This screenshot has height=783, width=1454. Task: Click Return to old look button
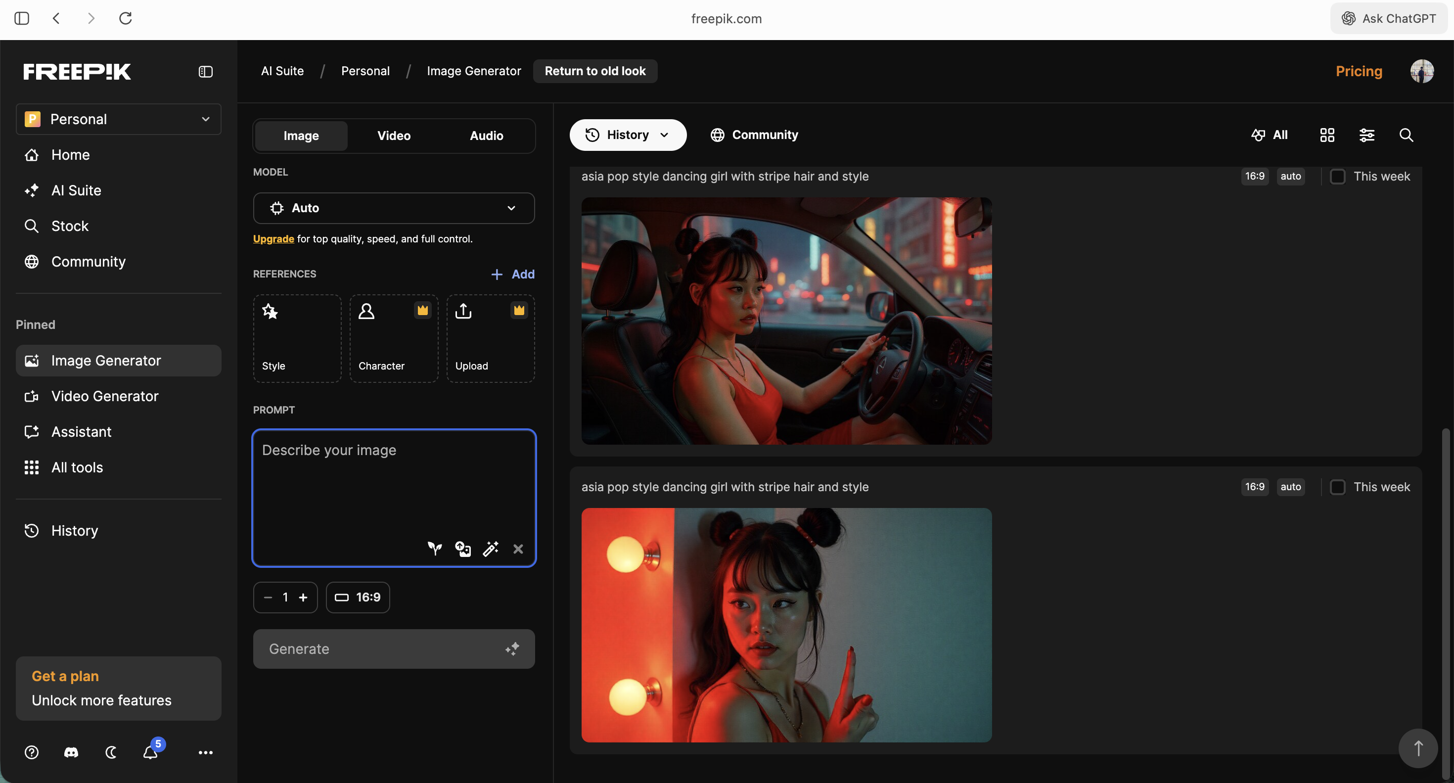595,71
